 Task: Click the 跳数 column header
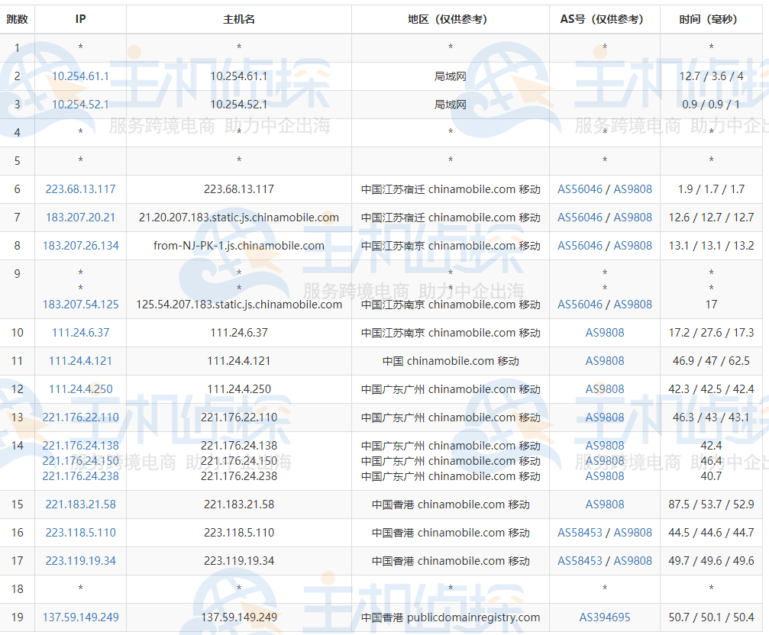pos(18,19)
